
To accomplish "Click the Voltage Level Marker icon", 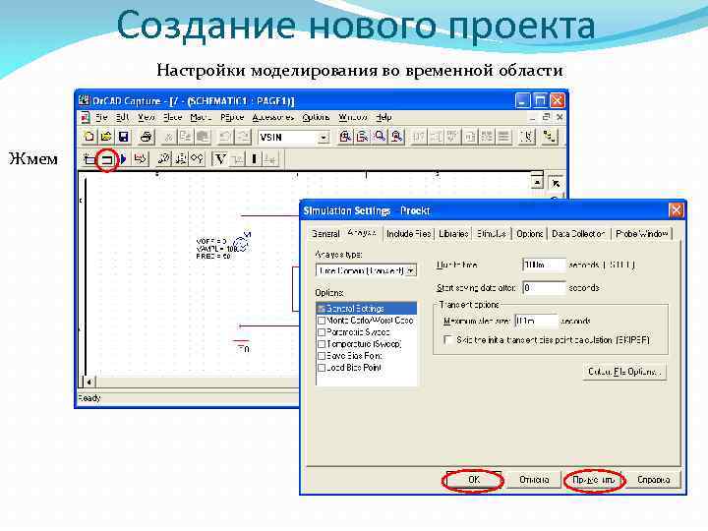I will (x=163, y=159).
